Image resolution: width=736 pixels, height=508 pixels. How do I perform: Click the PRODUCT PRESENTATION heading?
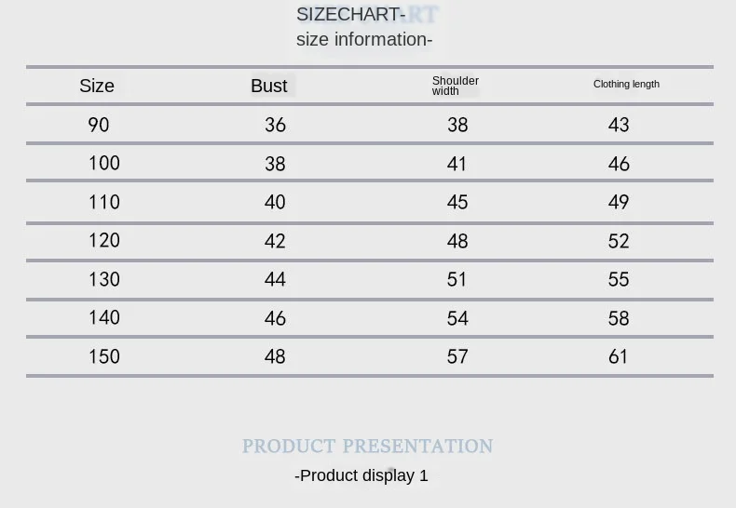pyautogui.click(x=367, y=447)
